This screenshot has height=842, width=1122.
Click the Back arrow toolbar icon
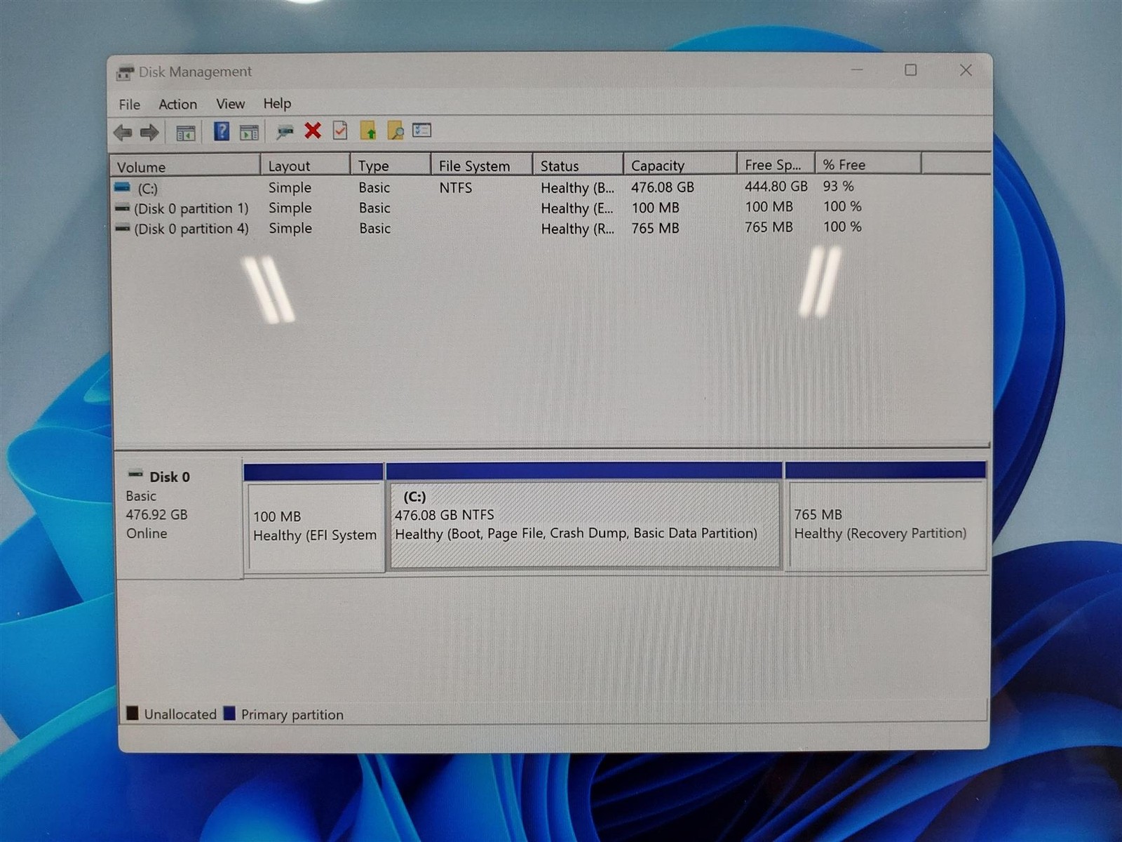[123, 132]
